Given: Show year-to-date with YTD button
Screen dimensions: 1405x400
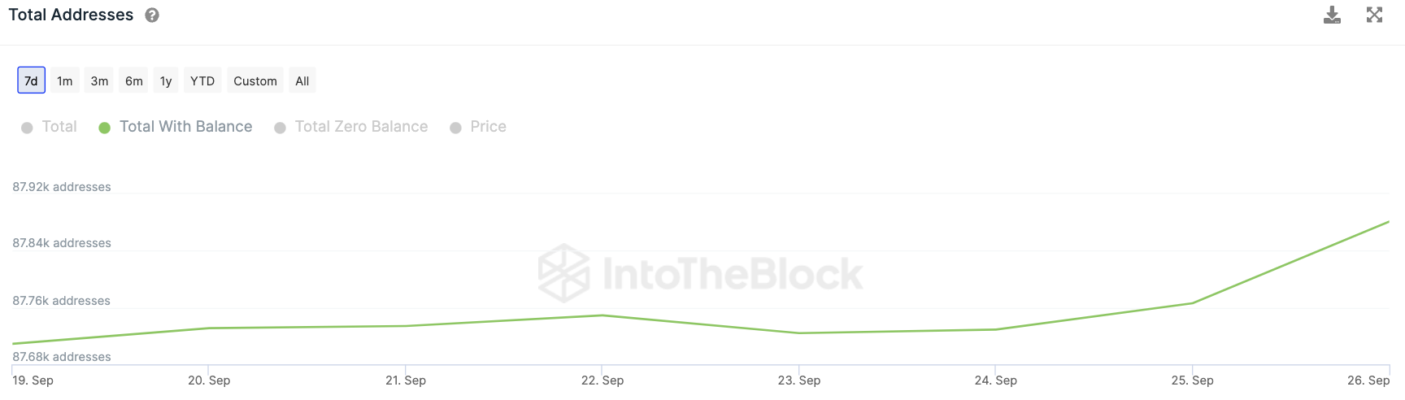Looking at the screenshot, I should tap(202, 80).
